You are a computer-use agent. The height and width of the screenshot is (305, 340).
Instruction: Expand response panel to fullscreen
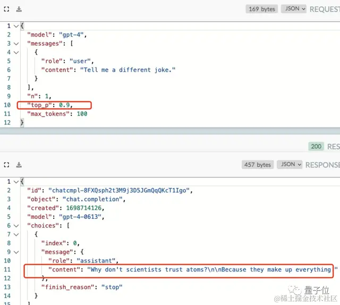pyautogui.click(x=6, y=165)
